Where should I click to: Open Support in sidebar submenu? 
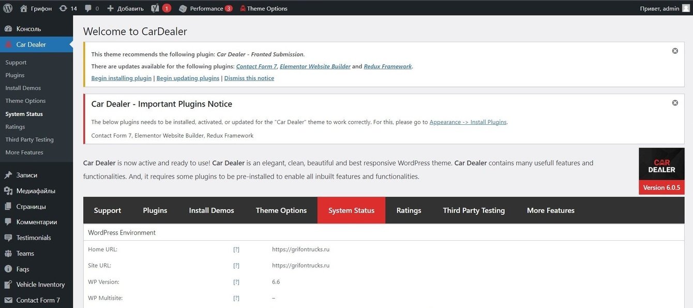[x=16, y=62]
